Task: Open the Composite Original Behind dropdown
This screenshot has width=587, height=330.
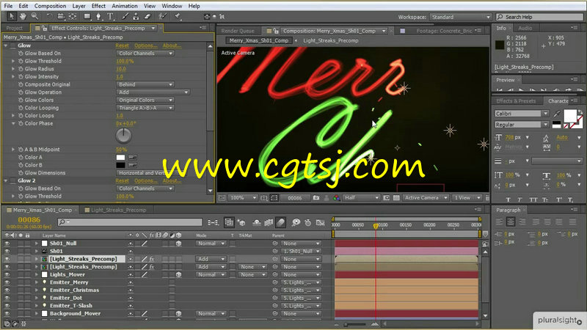Action: point(145,84)
